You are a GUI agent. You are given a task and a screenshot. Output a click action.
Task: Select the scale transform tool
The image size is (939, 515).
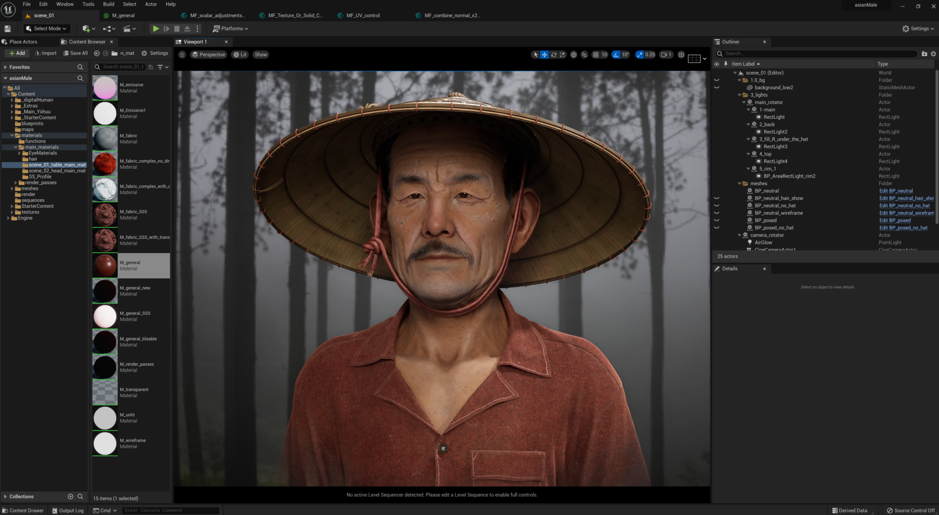(x=562, y=55)
